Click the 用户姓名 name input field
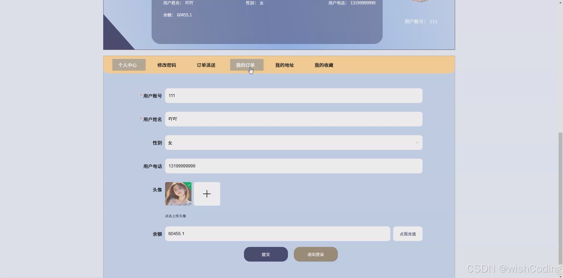Screen dimensions: 563x278 293,119
